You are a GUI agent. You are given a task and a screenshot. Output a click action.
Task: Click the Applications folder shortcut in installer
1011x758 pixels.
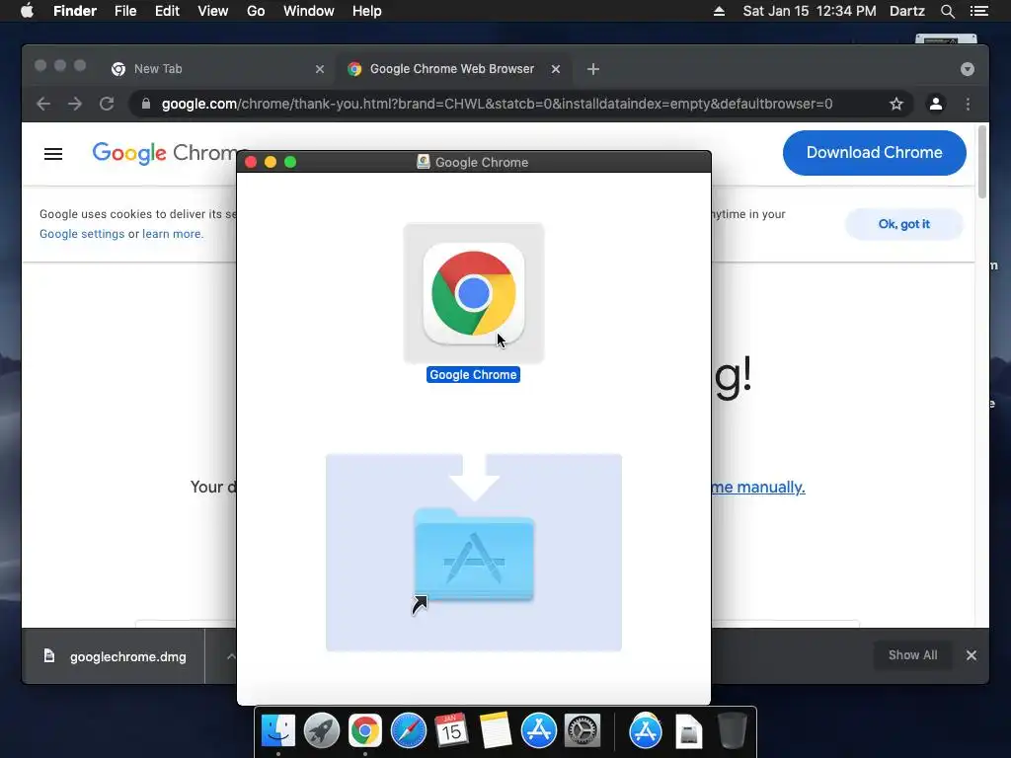474,555
